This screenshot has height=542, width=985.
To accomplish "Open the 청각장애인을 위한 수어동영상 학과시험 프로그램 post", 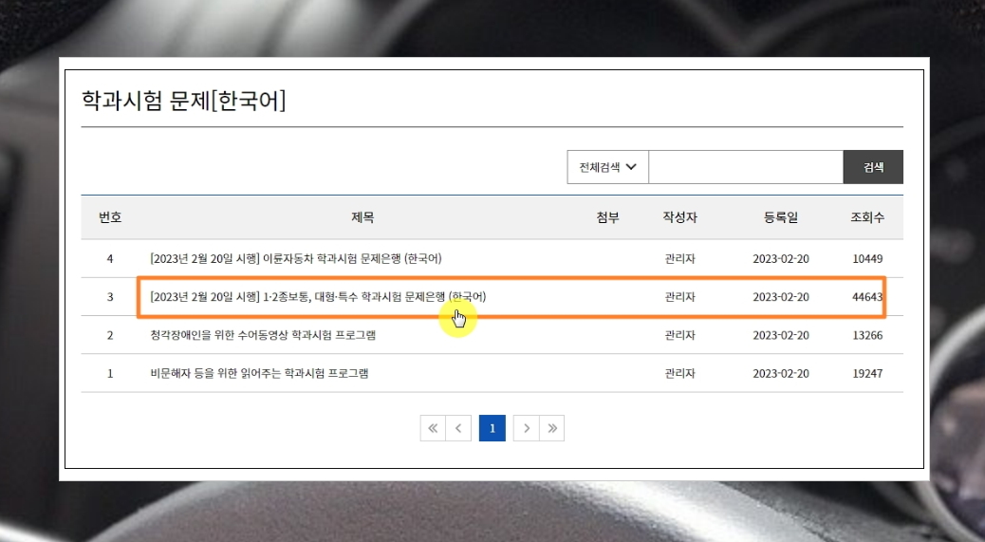I will click(x=263, y=335).
